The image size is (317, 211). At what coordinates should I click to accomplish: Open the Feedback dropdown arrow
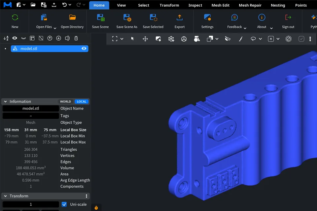pos(245,28)
